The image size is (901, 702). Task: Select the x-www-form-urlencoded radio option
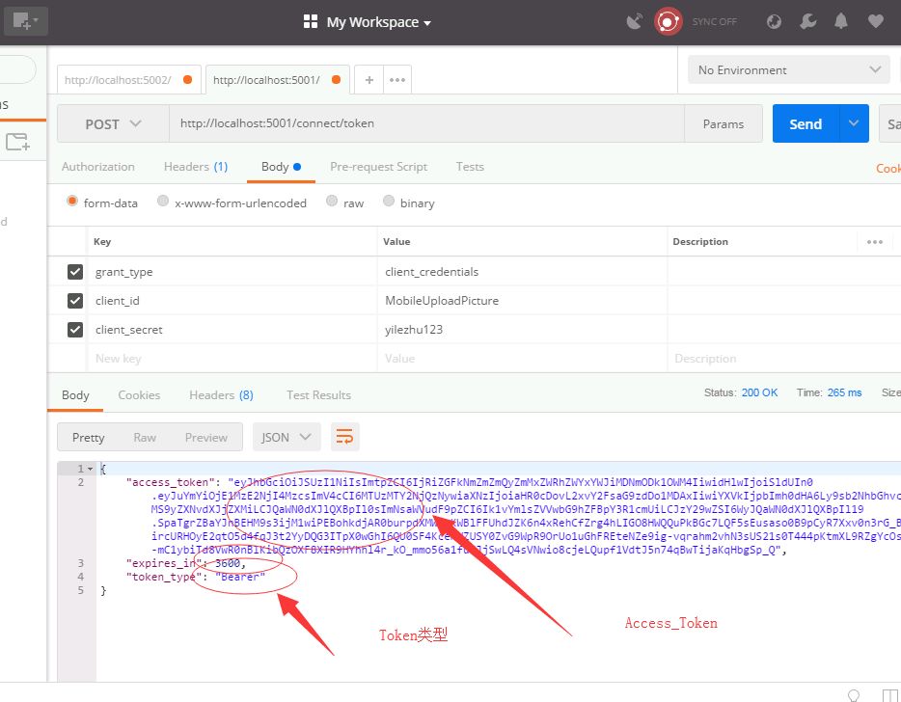coord(164,202)
